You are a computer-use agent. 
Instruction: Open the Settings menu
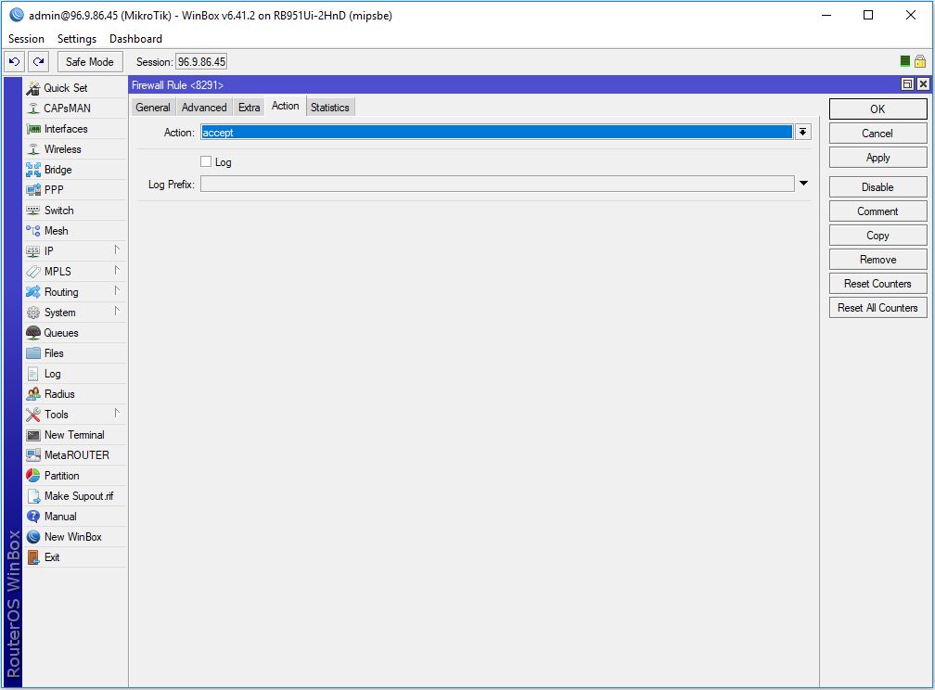click(x=77, y=39)
